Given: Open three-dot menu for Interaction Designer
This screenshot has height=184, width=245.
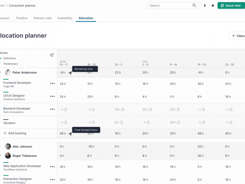Looking at the screenshot, I should tap(52, 179).
